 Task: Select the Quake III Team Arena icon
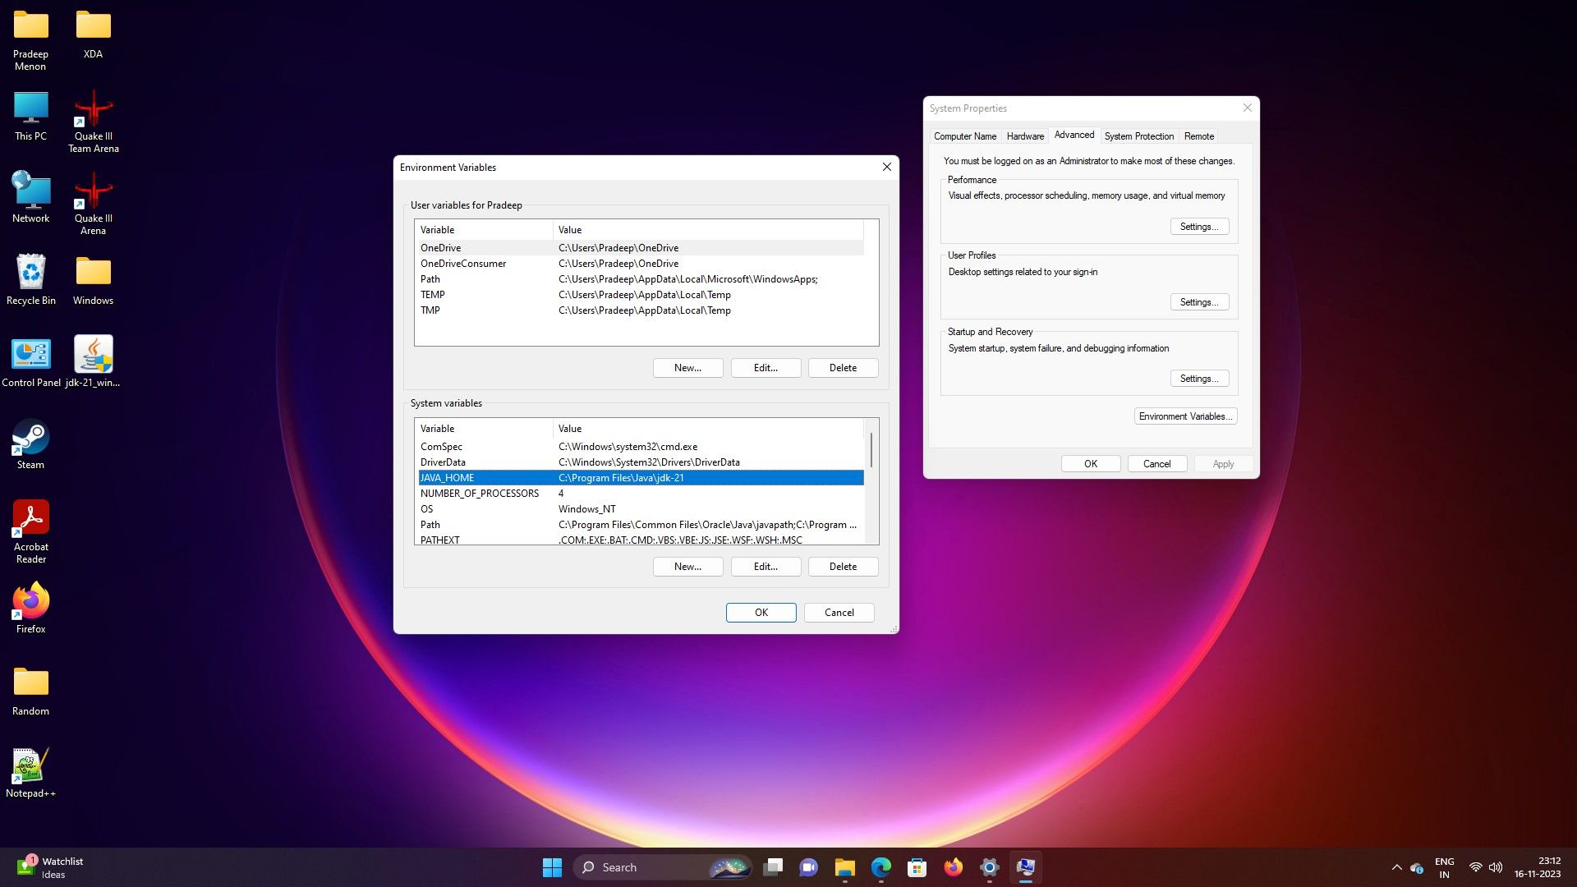point(93,111)
